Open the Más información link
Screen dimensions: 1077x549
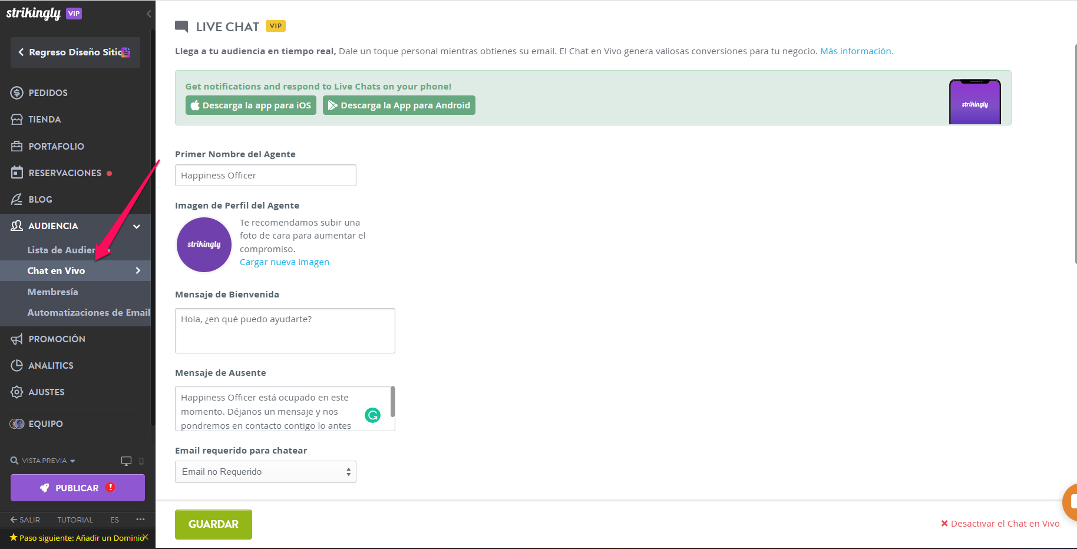pos(857,51)
